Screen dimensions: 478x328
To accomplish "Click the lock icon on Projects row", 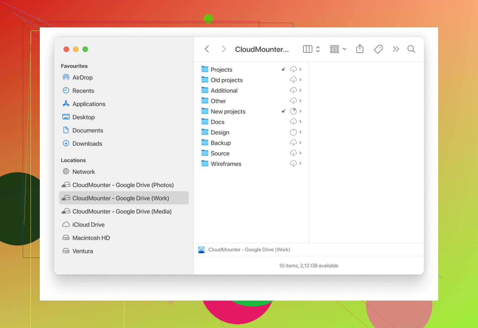I will (284, 69).
